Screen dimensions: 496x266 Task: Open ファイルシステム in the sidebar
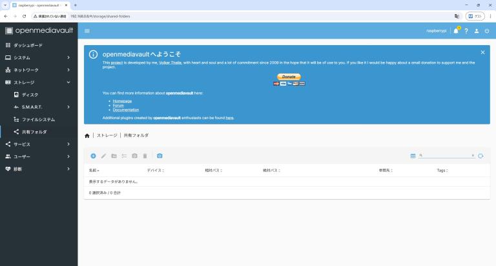coord(39,119)
